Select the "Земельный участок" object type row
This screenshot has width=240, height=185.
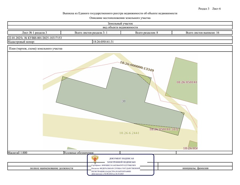(x=120, y=23)
